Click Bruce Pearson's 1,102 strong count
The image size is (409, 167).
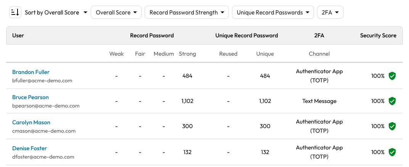(x=187, y=101)
